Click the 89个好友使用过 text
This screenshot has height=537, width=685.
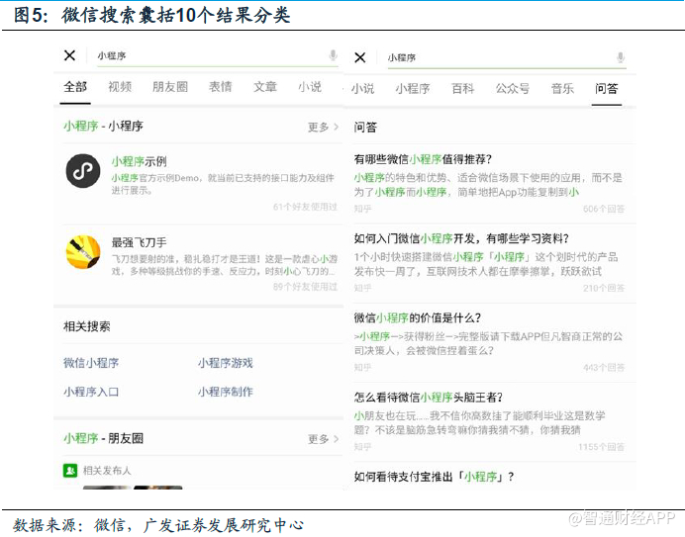click(305, 287)
